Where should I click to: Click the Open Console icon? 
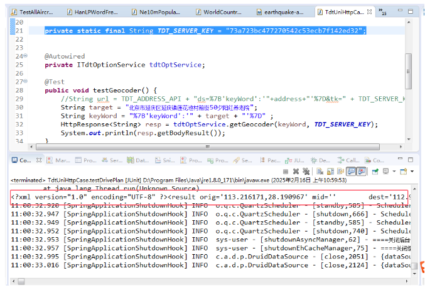point(404,171)
